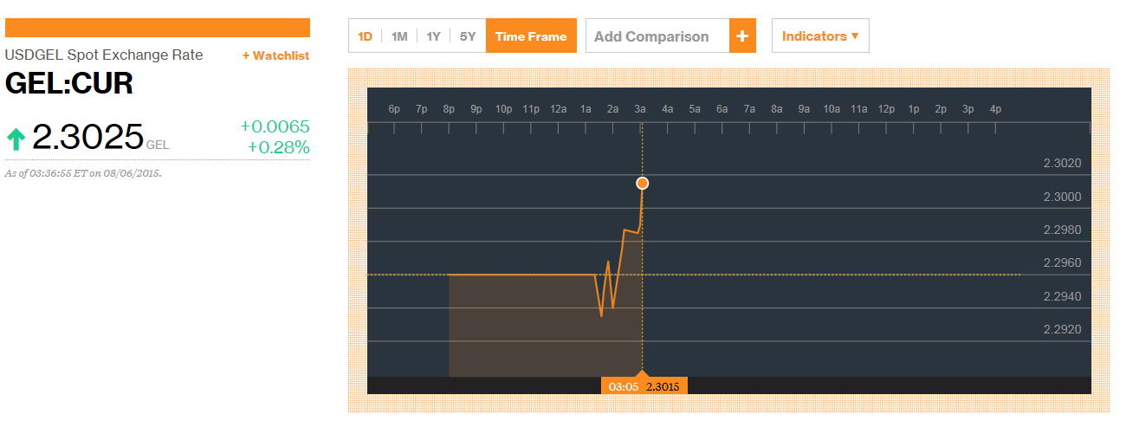This screenshot has width=1139, height=427.
Task: Click the 3a mark on time axis
Action: click(640, 109)
